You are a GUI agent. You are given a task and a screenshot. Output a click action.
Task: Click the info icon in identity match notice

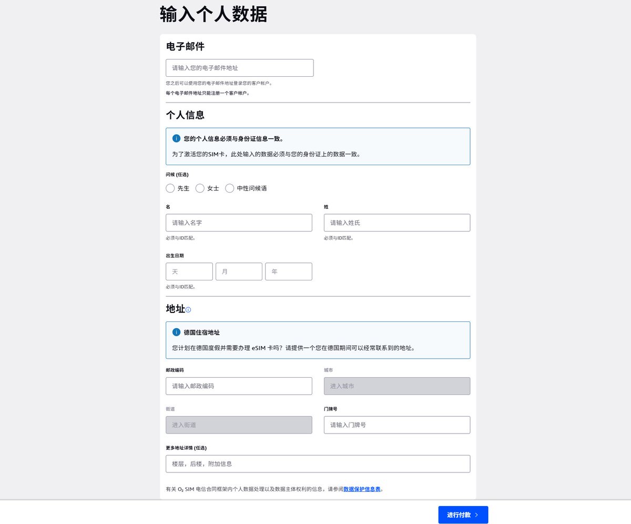(x=176, y=139)
